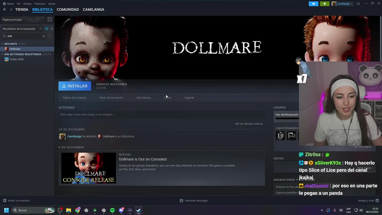
Task: Open Dollmare console release news thumbnail
Action: (x=89, y=168)
